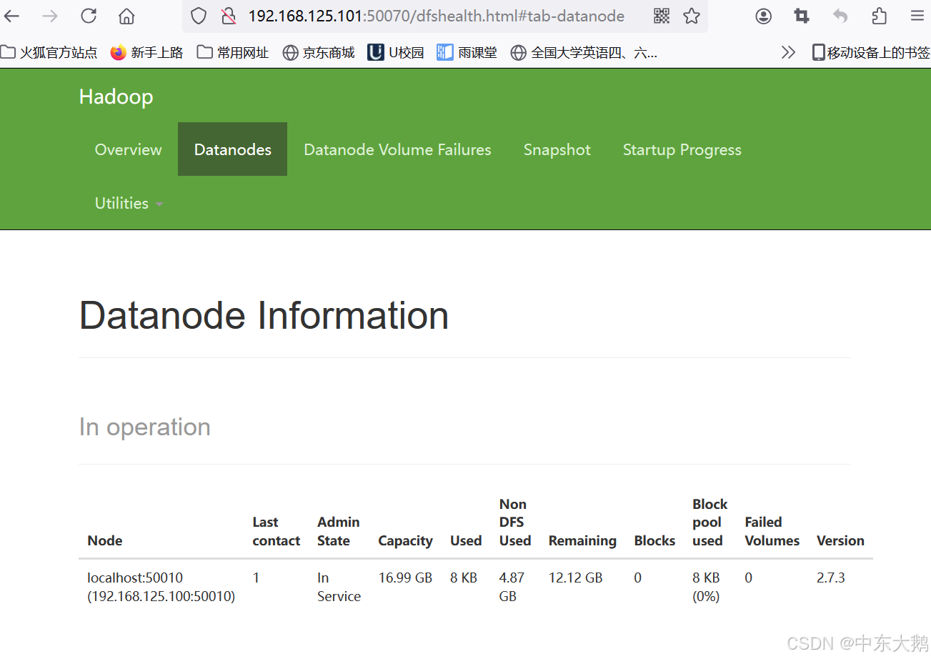Click the Block pool used column header
Viewport: 931px width, 659px height.
(x=710, y=522)
